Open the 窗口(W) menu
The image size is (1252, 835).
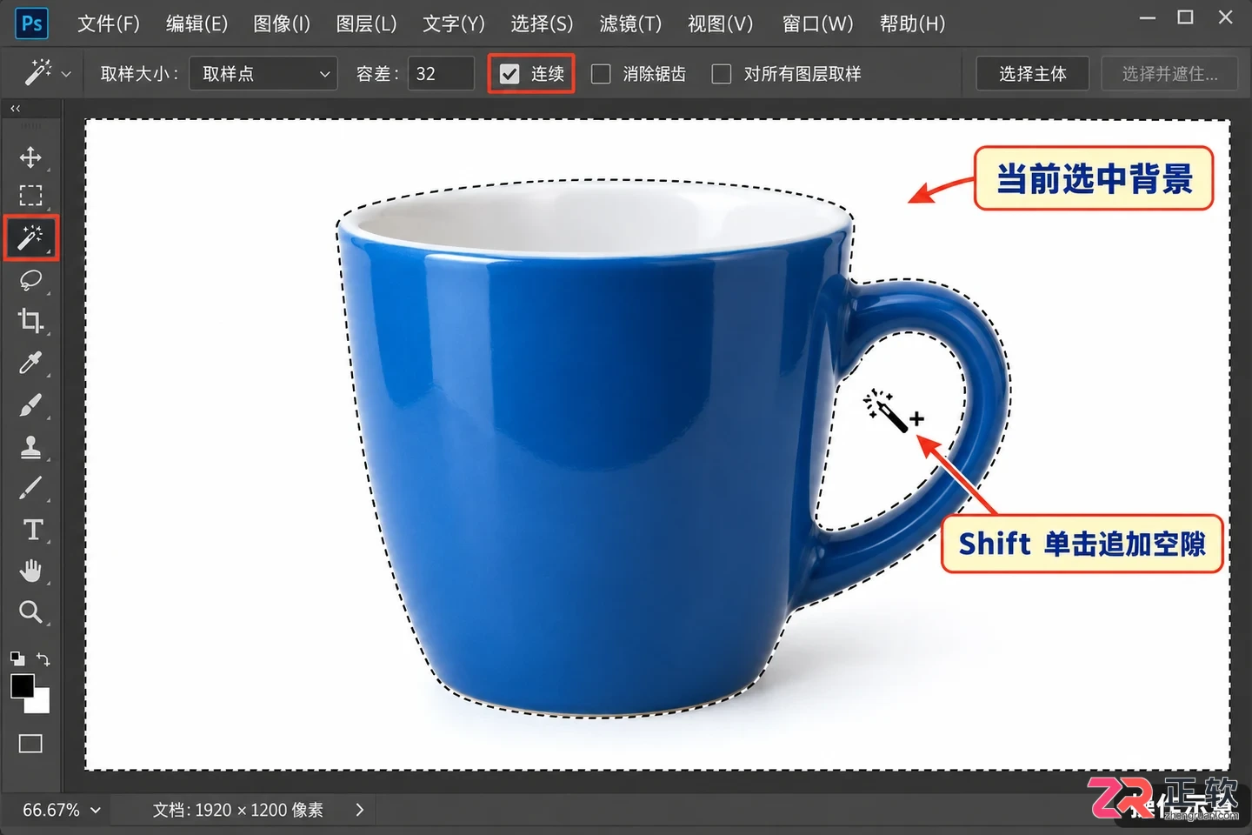click(818, 23)
